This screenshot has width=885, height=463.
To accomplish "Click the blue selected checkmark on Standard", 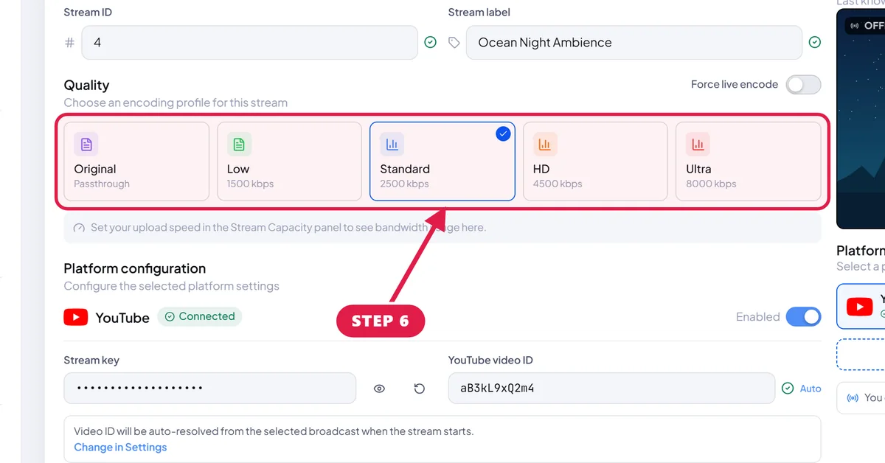I will pos(503,134).
